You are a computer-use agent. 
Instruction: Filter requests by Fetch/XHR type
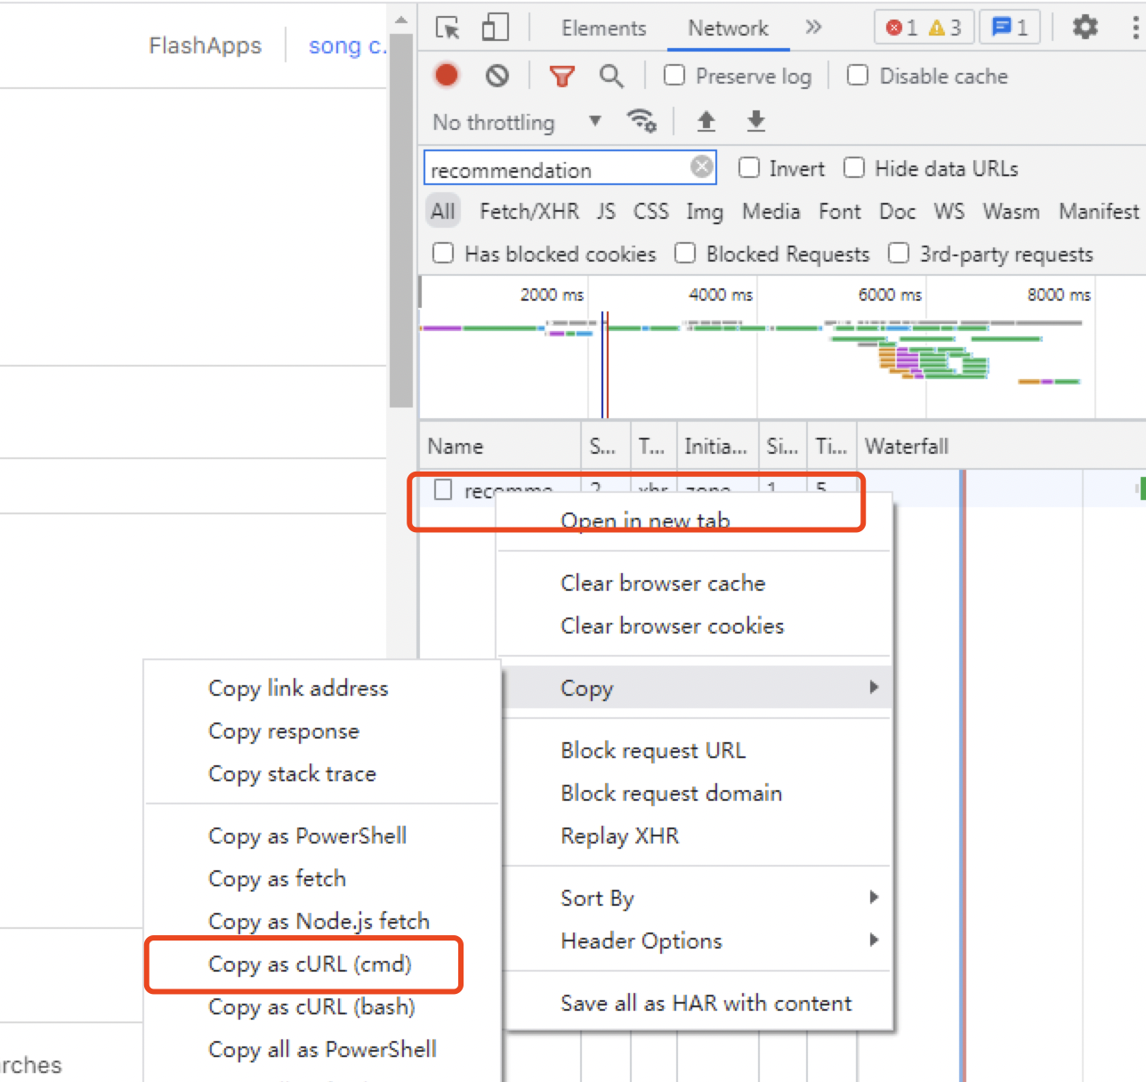coord(529,212)
